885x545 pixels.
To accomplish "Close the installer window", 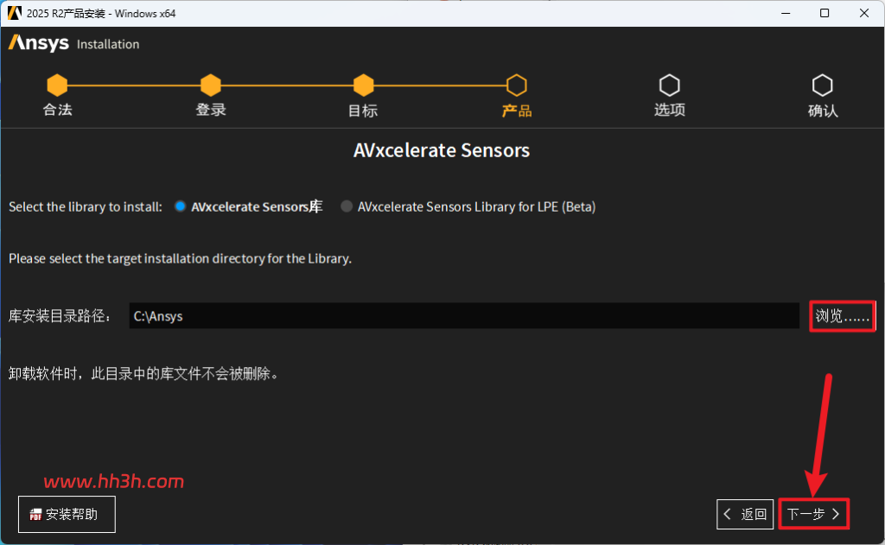I will 864,13.
